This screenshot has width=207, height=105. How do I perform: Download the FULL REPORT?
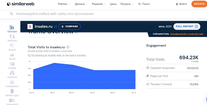tap(187, 26)
